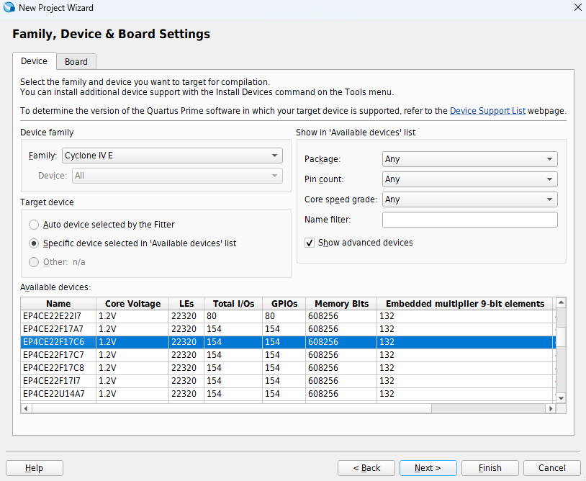Select the Device tab
586x481 pixels.
click(x=34, y=61)
